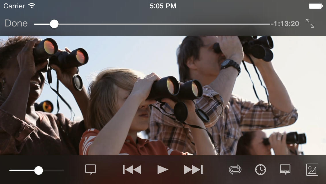Click the 5:05 PM status bar clock
Screen dimensions: 326x184
click(x=163, y=6)
